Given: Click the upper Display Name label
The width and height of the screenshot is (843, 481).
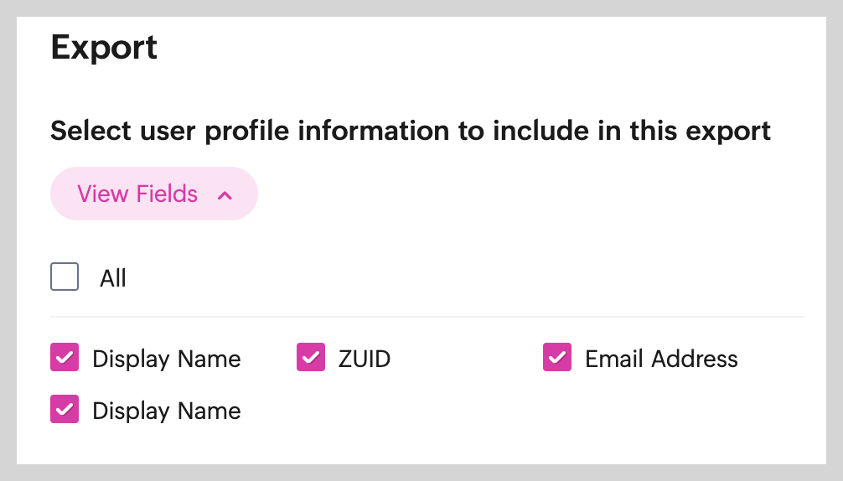Looking at the screenshot, I should [x=167, y=359].
